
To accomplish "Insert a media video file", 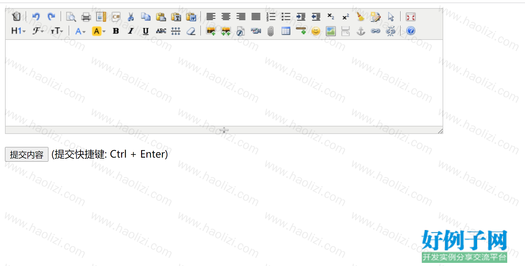I will pos(256,31).
